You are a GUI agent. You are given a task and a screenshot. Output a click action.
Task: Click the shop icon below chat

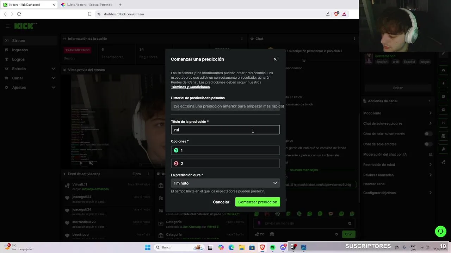272,234
